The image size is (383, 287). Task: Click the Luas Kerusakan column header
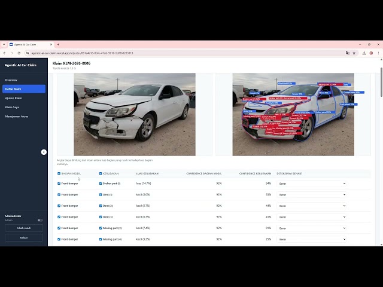147,173
